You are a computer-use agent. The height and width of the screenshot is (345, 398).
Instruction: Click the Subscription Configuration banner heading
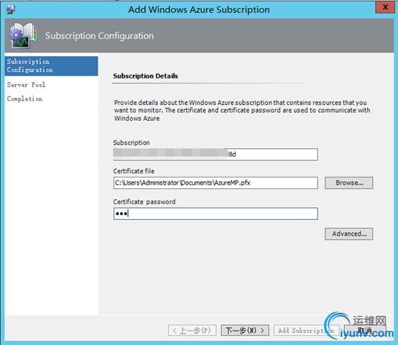[99, 36]
